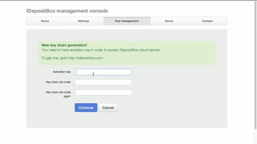This screenshot has width=257, height=144.
Task: Click the iDepositBox management console heading
Action: click(67, 11)
